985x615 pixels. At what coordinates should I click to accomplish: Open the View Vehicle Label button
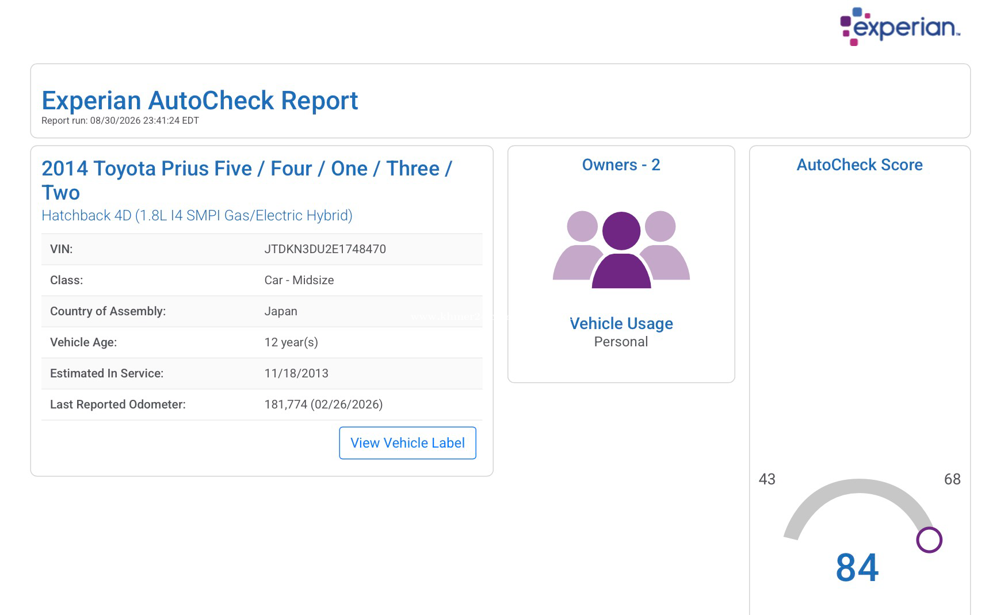coord(407,443)
